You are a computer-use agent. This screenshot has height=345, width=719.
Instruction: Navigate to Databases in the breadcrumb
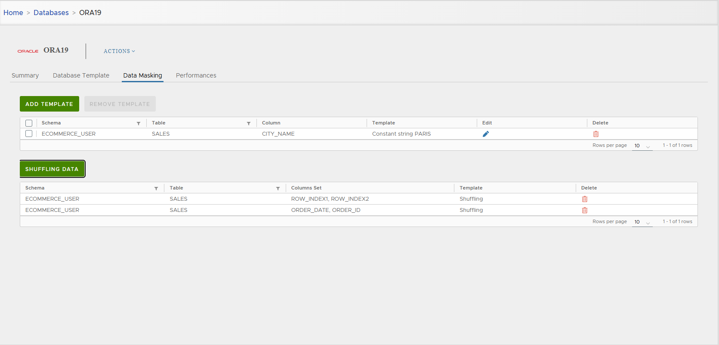tap(51, 12)
